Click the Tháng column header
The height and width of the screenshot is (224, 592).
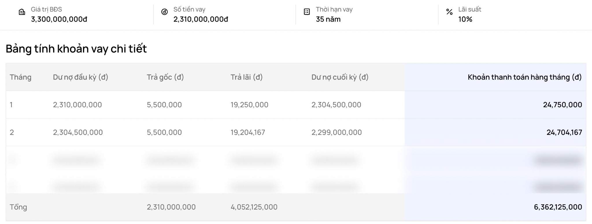[x=21, y=77]
